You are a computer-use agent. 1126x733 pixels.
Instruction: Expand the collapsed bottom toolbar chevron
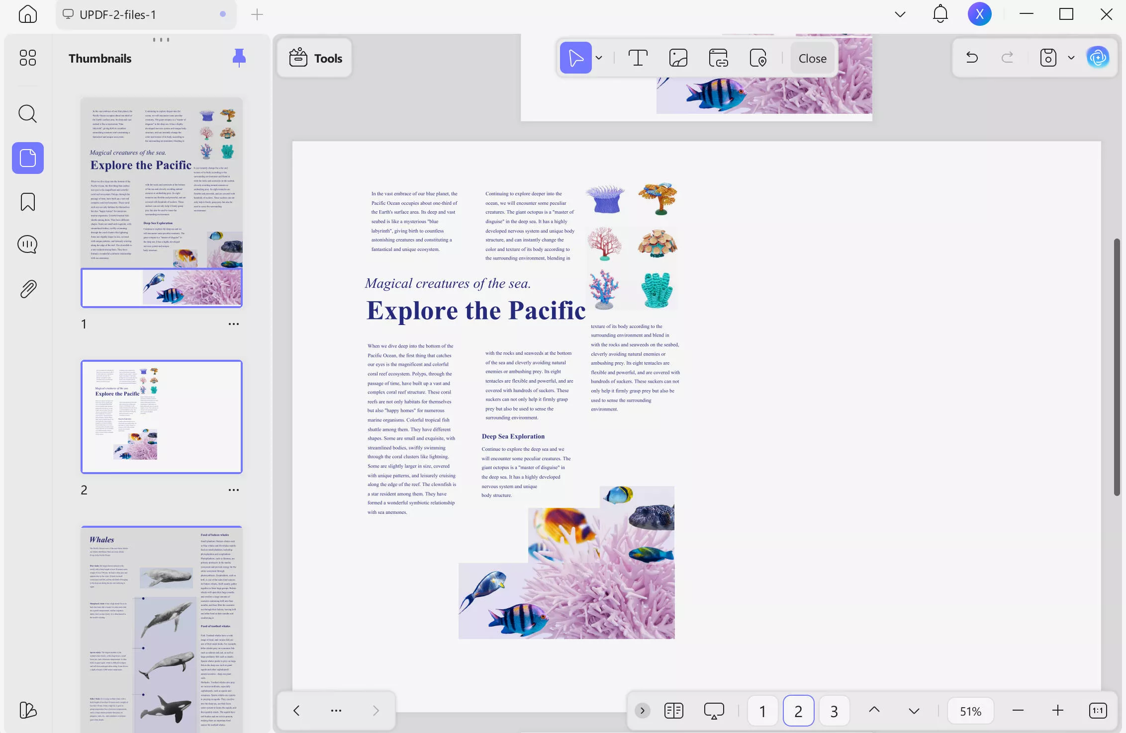tap(642, 710)
